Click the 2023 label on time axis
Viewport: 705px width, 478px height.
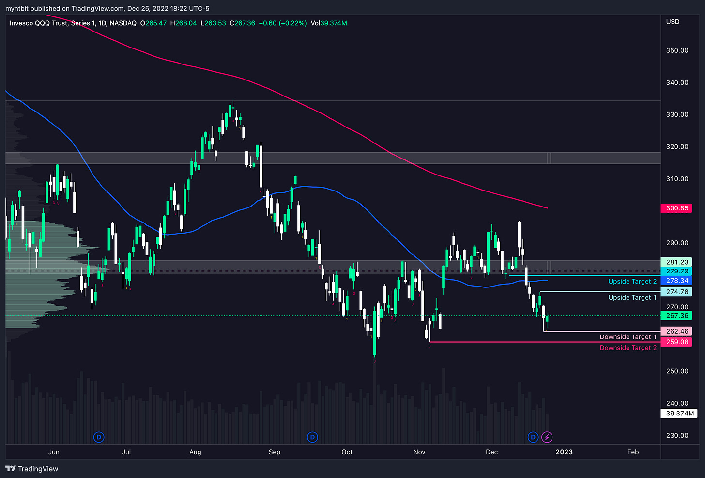click(x=564, y=452)
